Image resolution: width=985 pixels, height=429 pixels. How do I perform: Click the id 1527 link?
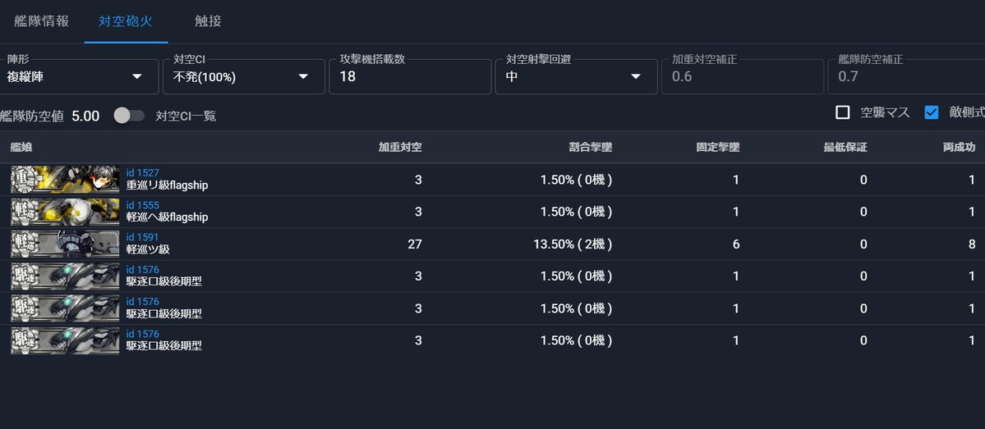coord(143,172)
